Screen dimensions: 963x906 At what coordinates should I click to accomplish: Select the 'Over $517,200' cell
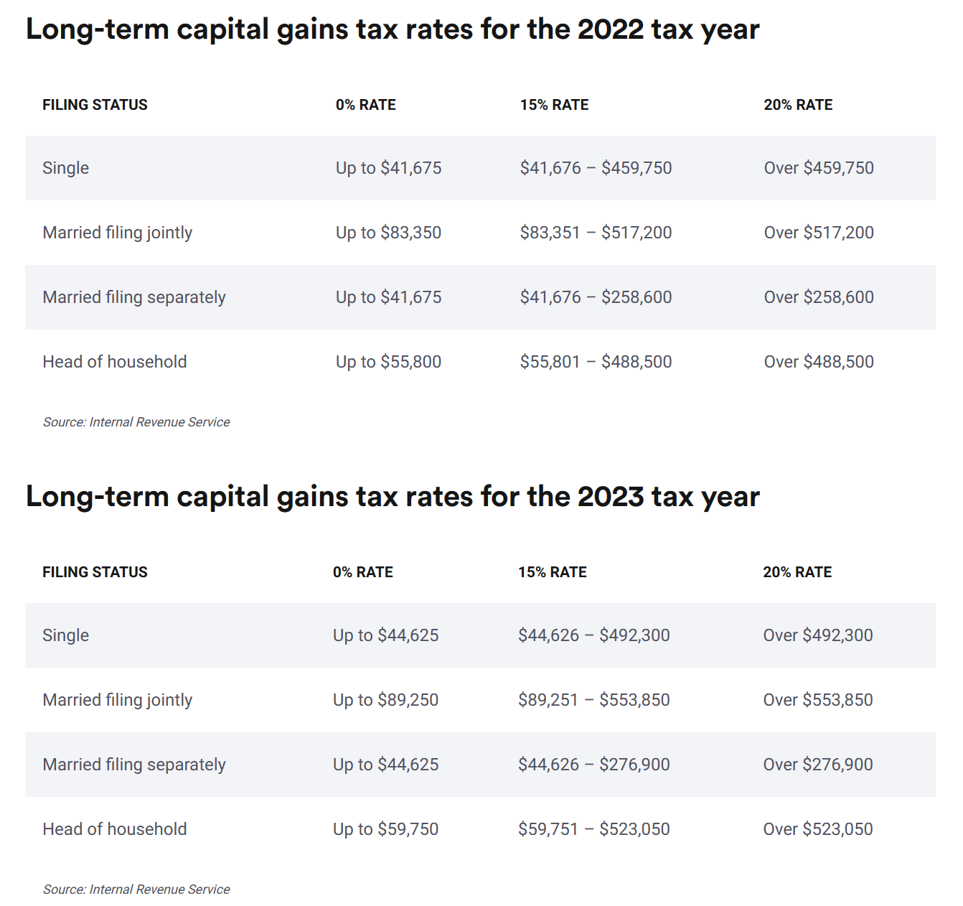(819, 233)
